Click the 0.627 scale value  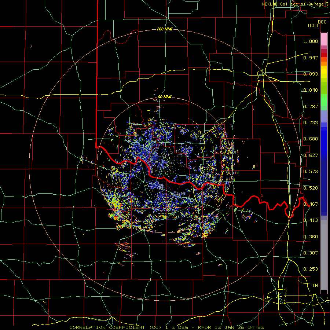[311, 155]
